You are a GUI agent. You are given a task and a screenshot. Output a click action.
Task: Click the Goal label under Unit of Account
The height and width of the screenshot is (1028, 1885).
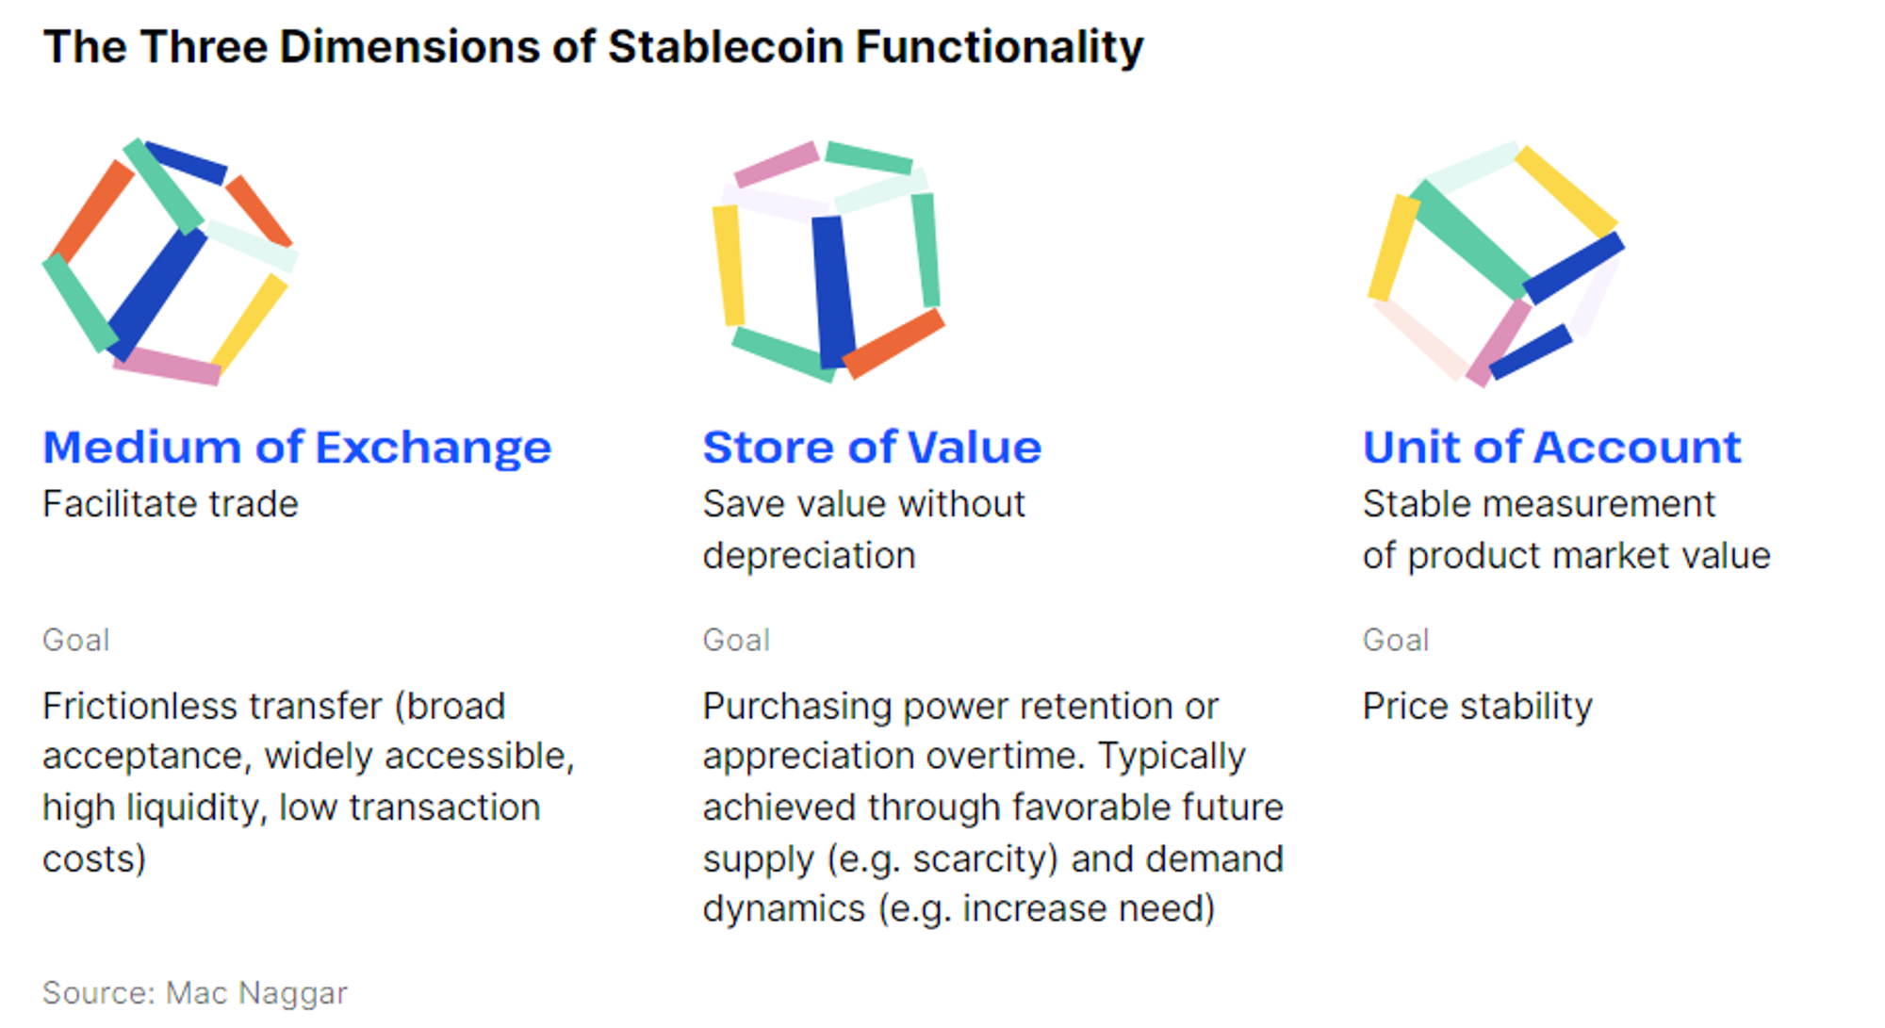tap(1396, 640)
